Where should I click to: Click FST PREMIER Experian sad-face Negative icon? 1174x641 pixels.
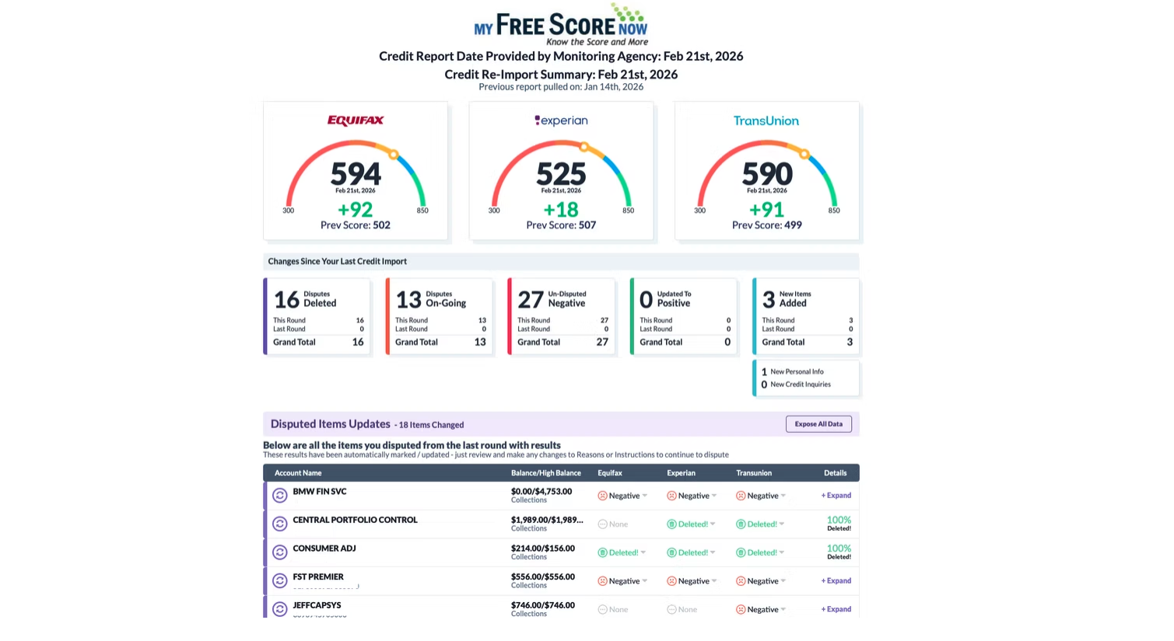(671, 581)
